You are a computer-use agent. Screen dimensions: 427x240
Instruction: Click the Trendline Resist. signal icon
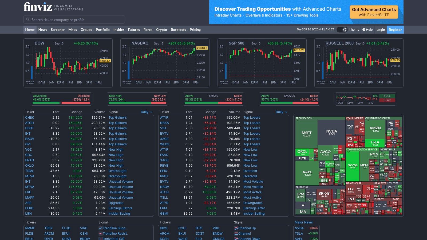click(x=101, y=234)
